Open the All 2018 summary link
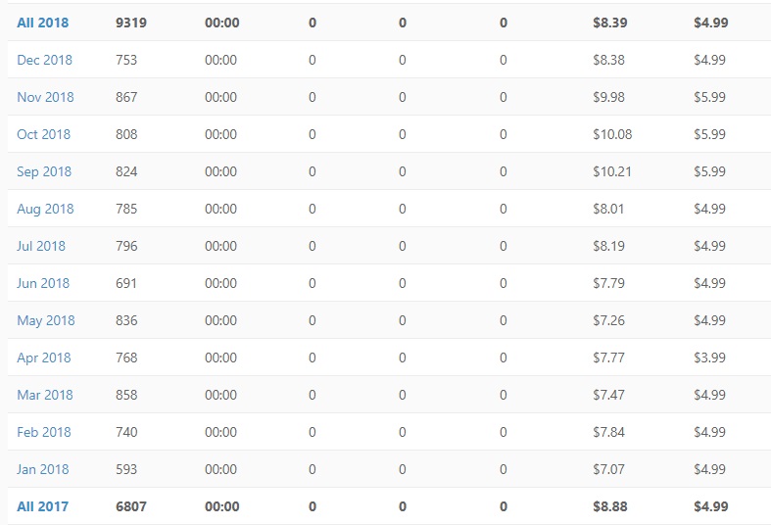 click(x=43, y=23)
